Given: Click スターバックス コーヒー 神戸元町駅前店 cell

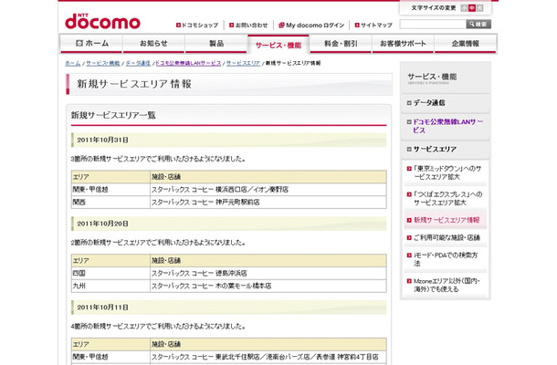Looking at the screenshot, I should [x=268, y=202].
